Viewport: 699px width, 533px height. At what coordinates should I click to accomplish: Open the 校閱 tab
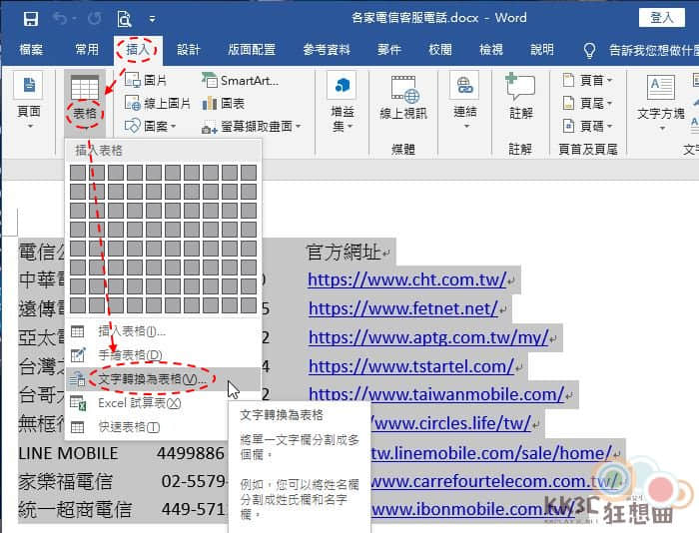[440, 50]
